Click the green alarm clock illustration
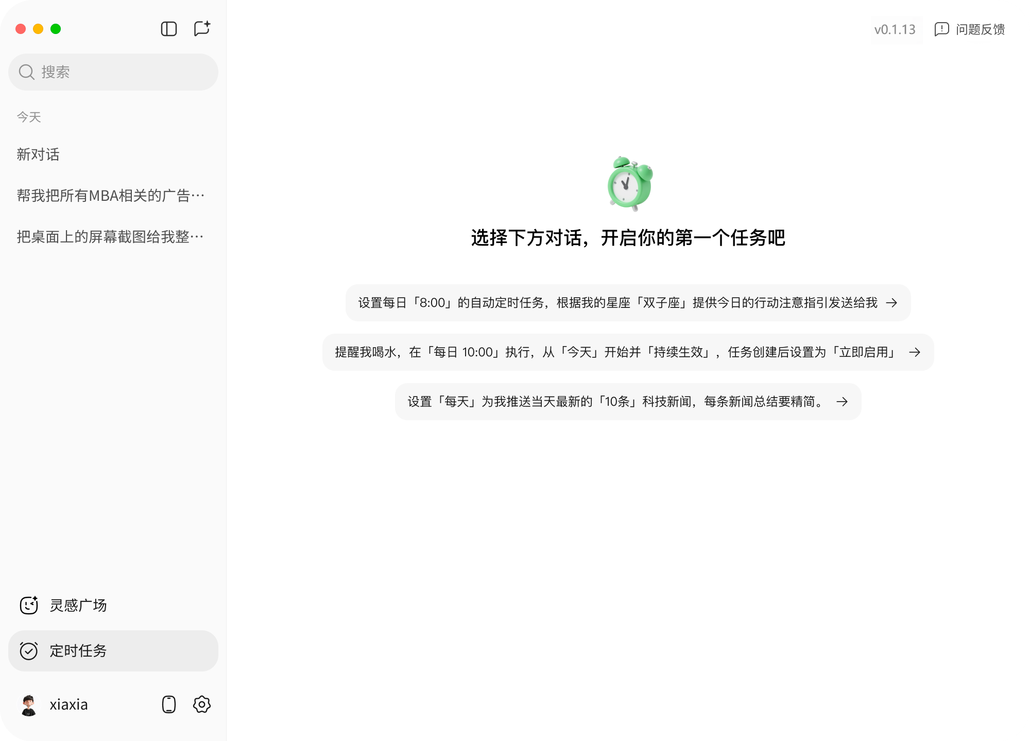The width and height of the screenshot is (1030, 741). 629,184
